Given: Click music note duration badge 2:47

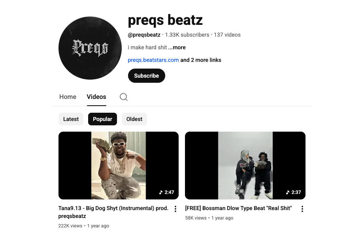Looking at the screenshot, I should click(166, 192).
